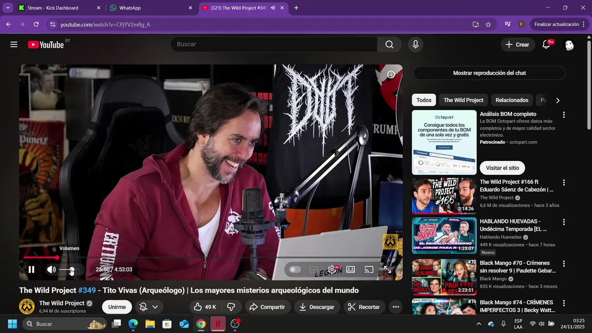This screenshot has width=592, height=333.
Task: Open Windows Start menu
Action: 12,324
